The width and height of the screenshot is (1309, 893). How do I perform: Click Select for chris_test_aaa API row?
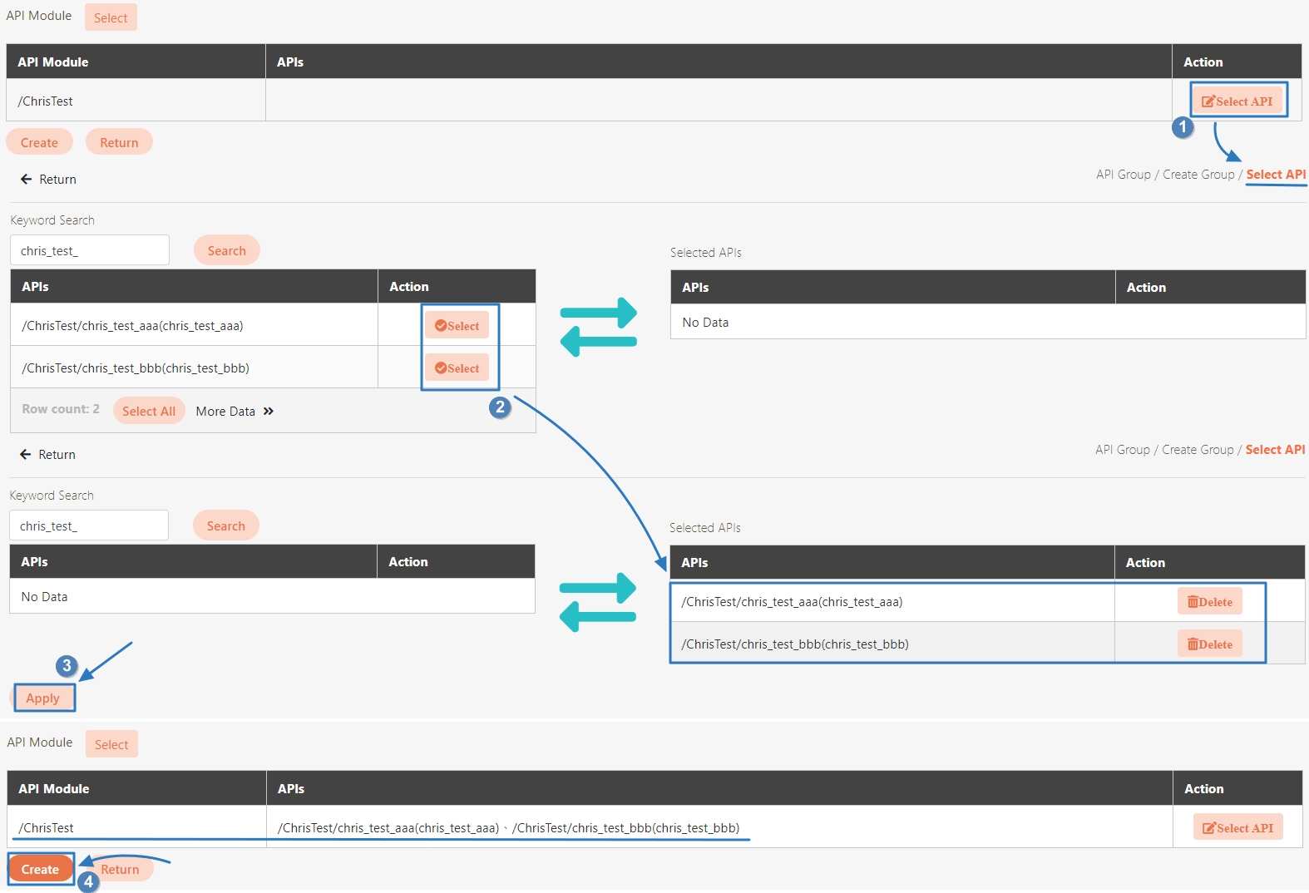457,326
